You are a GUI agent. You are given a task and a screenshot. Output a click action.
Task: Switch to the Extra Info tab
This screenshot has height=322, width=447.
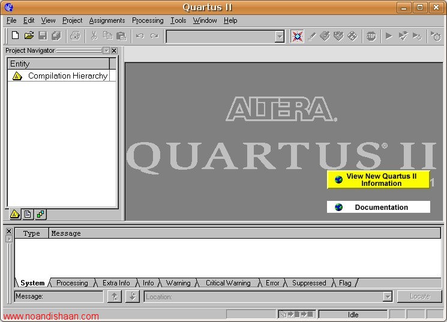click(116, 283)
